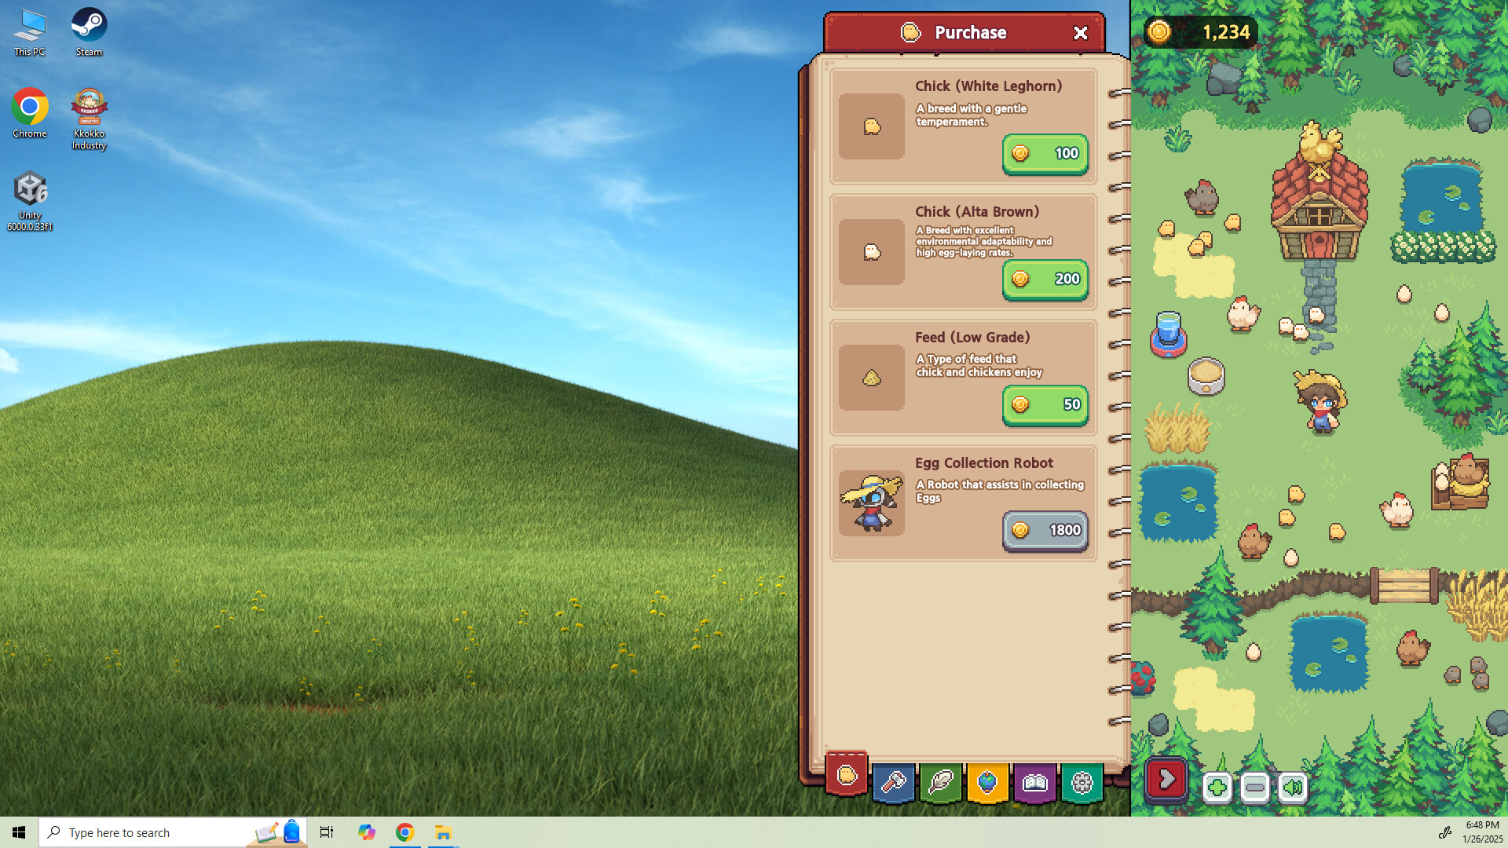Open Chrome desktop shortcut
The image size is (1508, 848).
(x=29, y=114)
